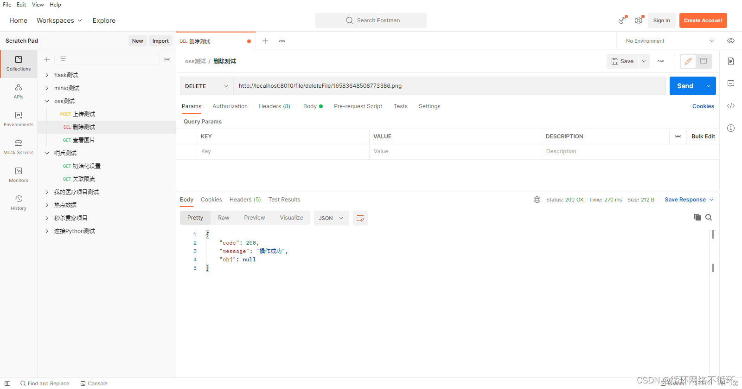Collapse the 哨兵测试 collection

pos(47,153)
